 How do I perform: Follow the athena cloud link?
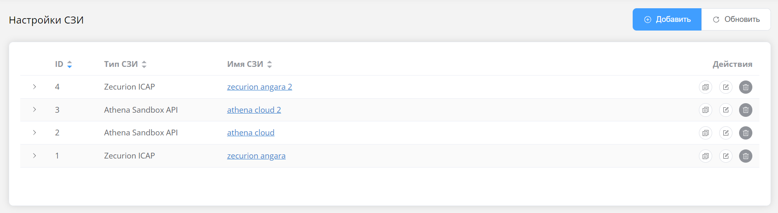point(251,133)
